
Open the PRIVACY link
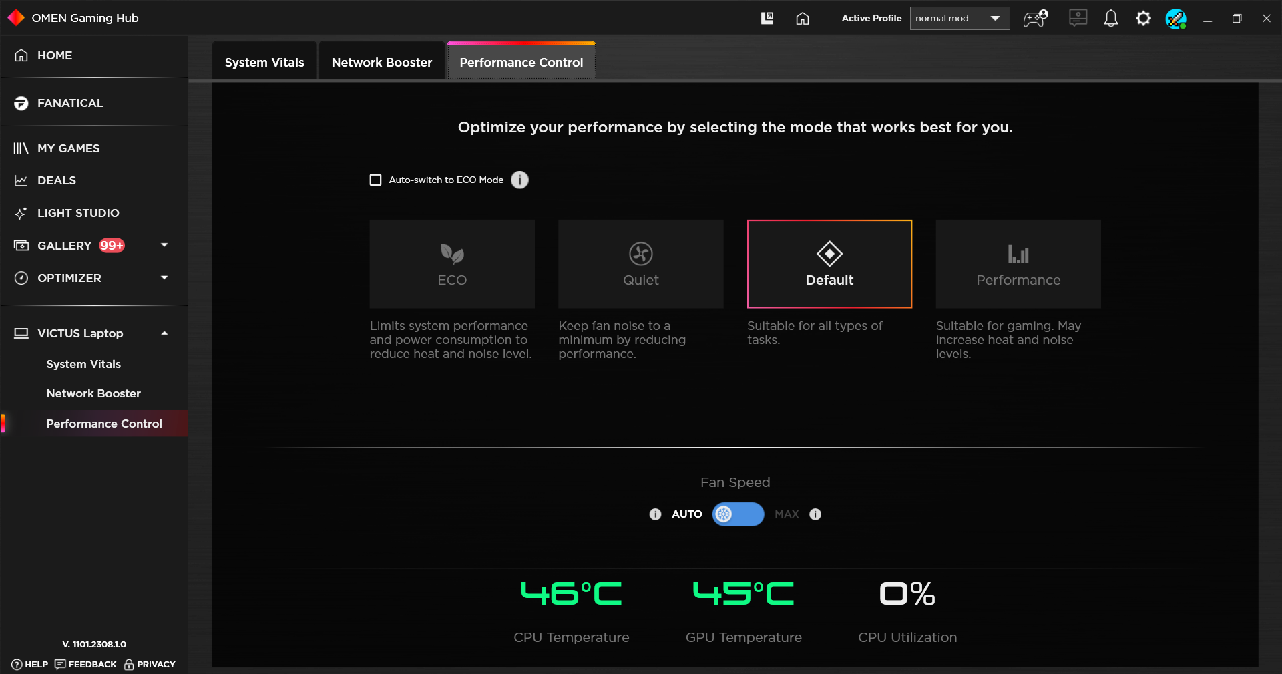(x=150, y=664)
